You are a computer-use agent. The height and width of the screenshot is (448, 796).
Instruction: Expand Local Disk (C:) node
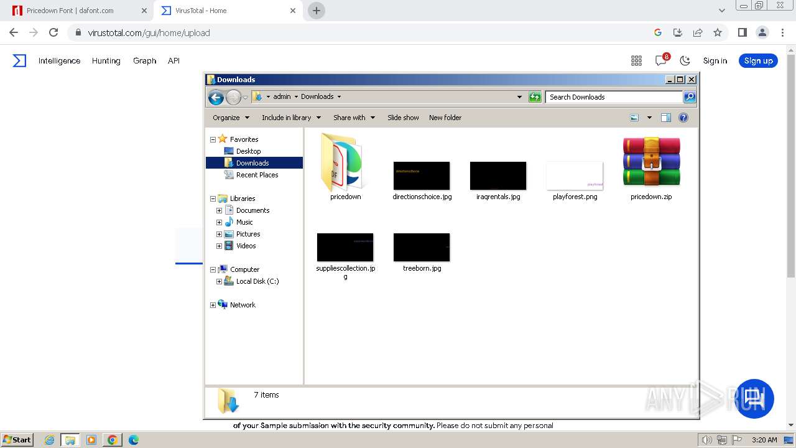(219, 281)
